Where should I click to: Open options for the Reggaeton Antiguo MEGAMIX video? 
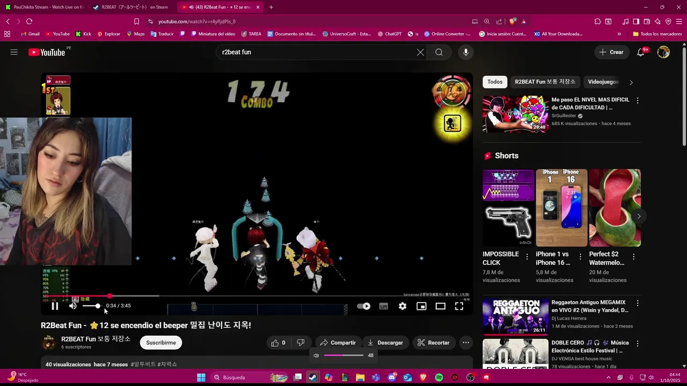tap(638, 303)
